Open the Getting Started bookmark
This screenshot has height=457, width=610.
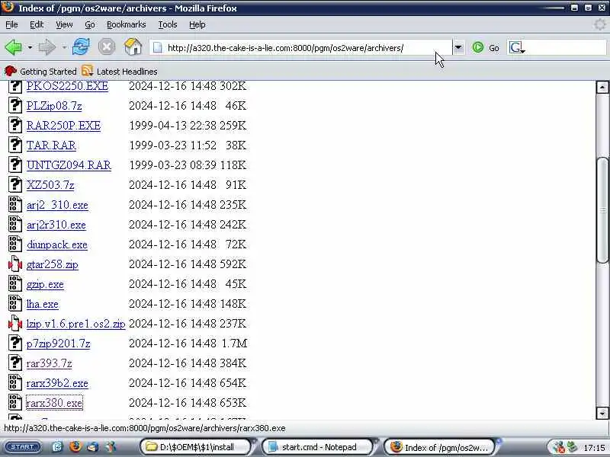(x=40, y=72)
